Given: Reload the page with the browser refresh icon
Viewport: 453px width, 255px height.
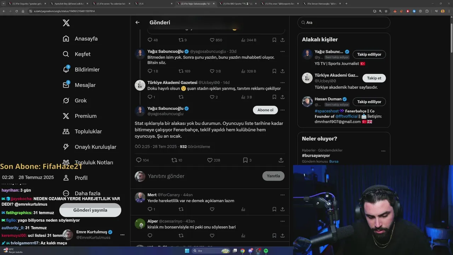Looking at the screenshot, I should click(16, 11).
